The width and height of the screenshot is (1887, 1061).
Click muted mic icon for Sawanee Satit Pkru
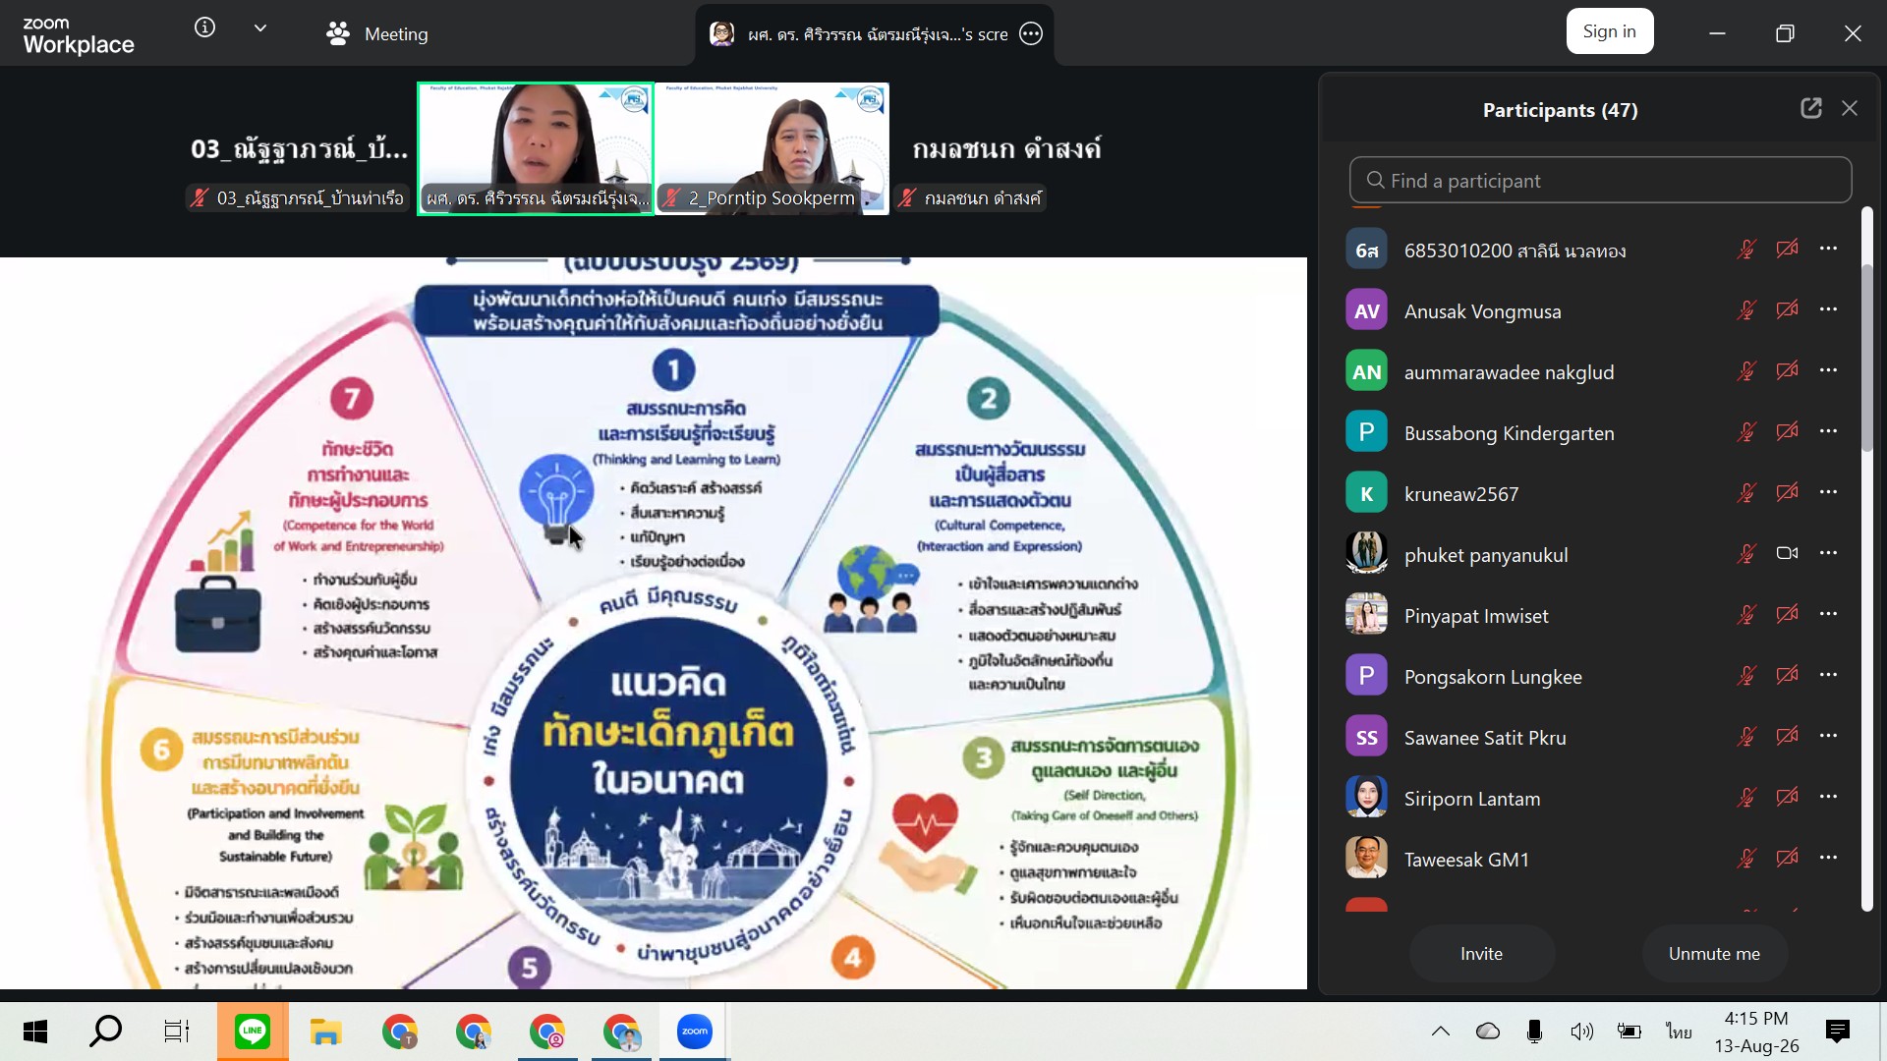tap(1746, 737)
